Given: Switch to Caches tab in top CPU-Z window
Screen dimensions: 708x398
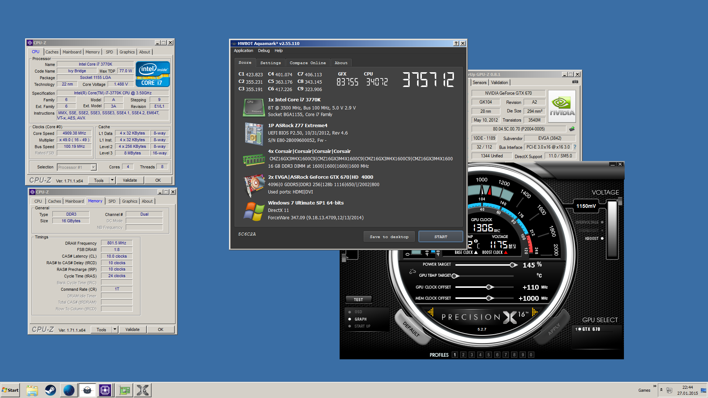Looking at the screenshot, I should (x=52, y=52).
